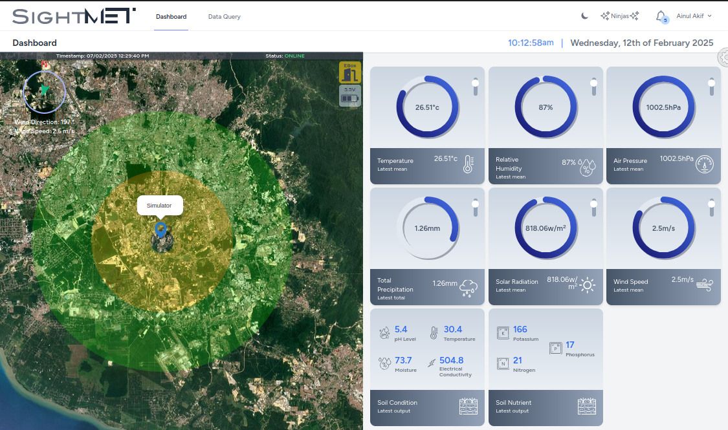
Task: Click the Soil Nutrient layers icon
Action: 587,406
